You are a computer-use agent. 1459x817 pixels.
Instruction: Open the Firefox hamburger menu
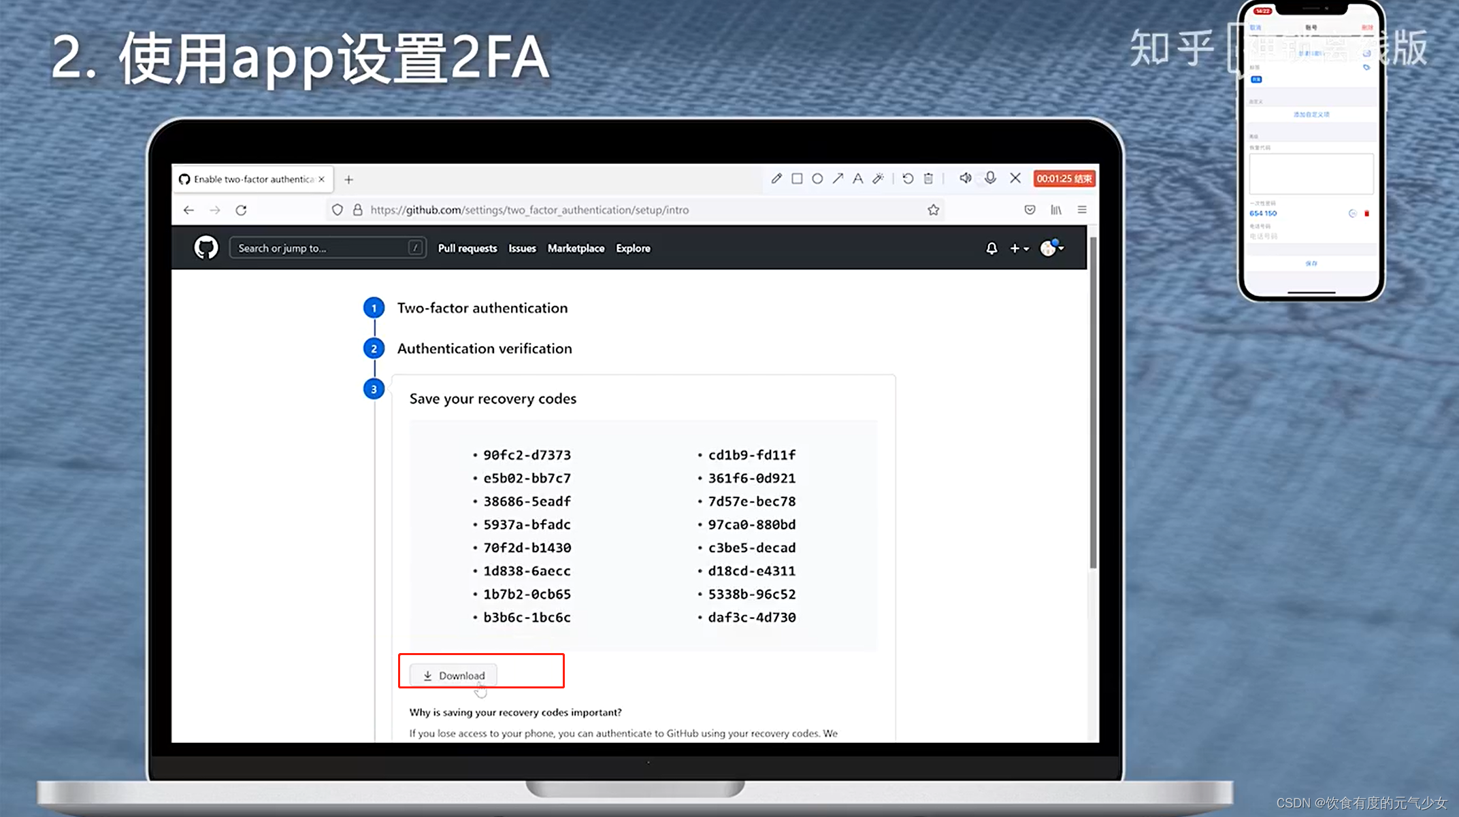coord(1082,210)
